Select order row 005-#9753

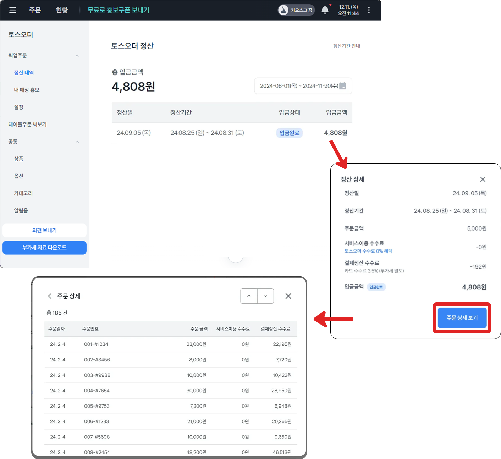click(x=171, y=406)
